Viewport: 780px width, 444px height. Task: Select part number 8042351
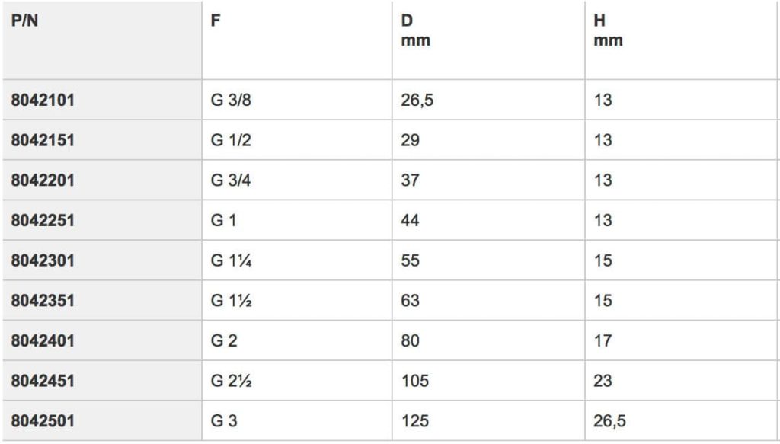coord(43,301)
